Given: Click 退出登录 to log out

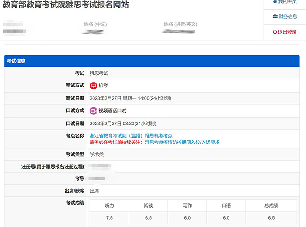Looking at the screenshot, I should point(285,32).
